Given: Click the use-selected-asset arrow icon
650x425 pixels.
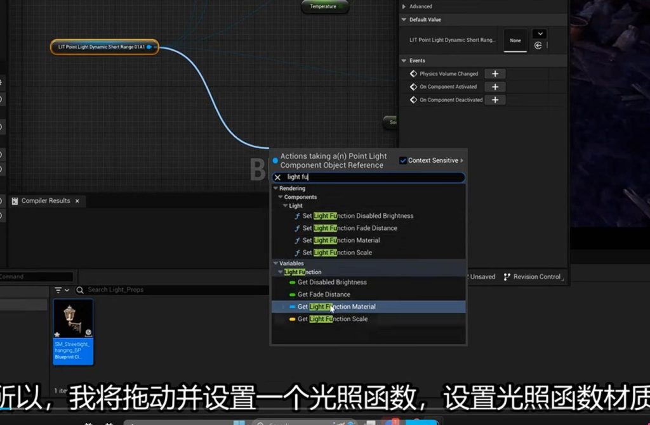Looking at the screenshot, I should (x=538, y=46).
